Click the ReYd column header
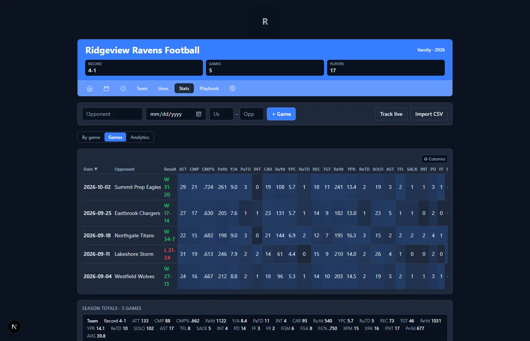The image size is (530, 341). click(338, 169)
